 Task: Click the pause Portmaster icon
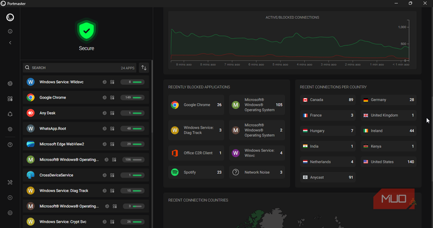(10, 197)
